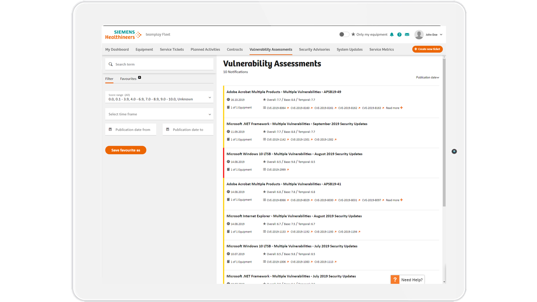Click the clock icon beside date 16.10.2019
537x302 pixels.
pyautogui.click(x=228, y=99)
